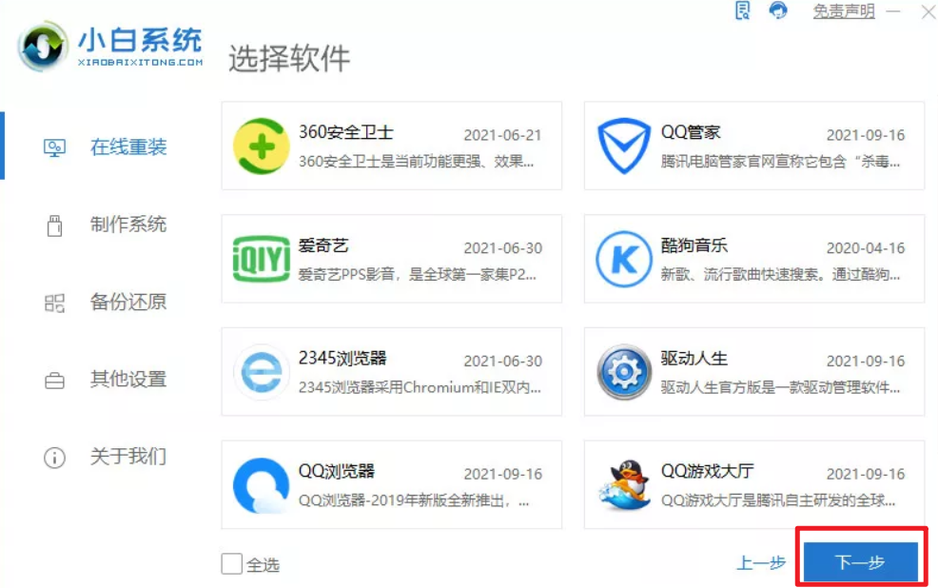
Task: Click the document search icon in title bar
Action: (x=743, y=11)
